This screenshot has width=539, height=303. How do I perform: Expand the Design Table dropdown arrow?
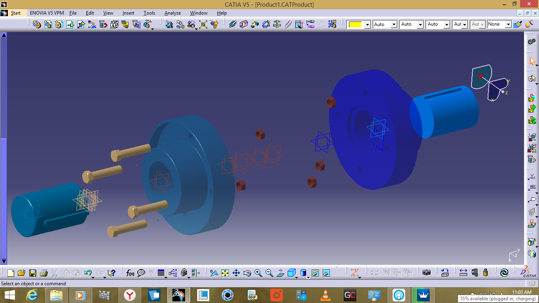pyautogui.click(x=166, y=277)
